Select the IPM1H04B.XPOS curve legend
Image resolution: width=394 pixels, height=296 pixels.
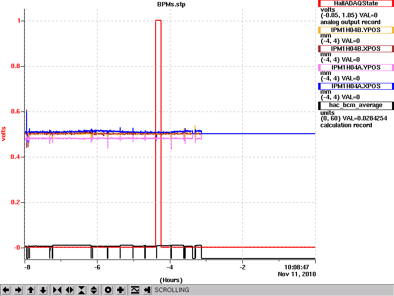click(356, 49)
